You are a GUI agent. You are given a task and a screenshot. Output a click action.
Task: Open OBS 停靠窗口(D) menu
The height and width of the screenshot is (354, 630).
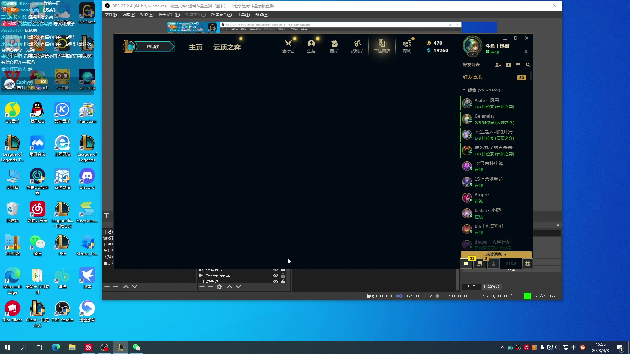pos(169,15)
